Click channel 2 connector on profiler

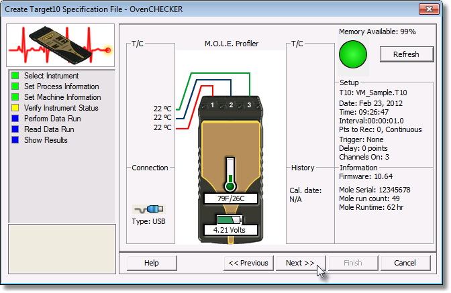pyautogui.click(x=231, y=105)
